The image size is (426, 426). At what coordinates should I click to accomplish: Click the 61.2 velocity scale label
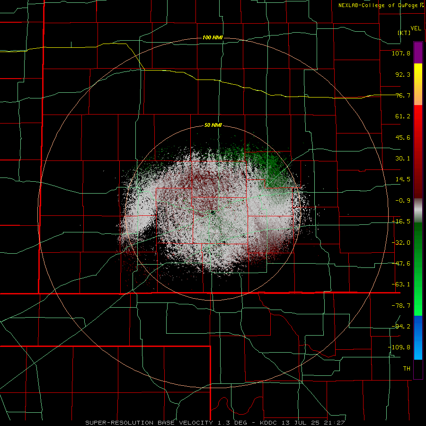(x=403, y=116)
